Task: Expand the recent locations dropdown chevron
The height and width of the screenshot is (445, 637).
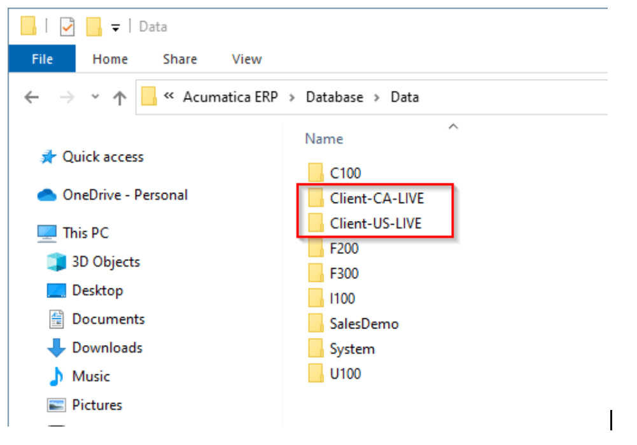Action: click(x=95, y=97)
